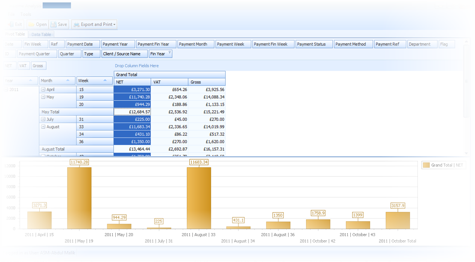Click the Client / Source Name field
The height and width of the screenshot is (262, 475).
[124, 54]
